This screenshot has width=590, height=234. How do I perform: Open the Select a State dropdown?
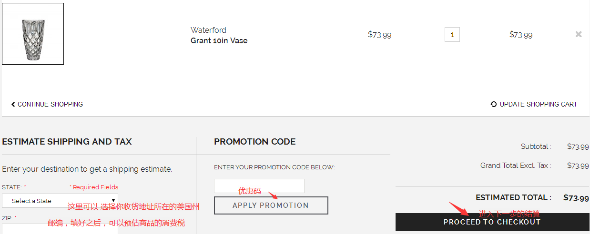coord(60,201)
